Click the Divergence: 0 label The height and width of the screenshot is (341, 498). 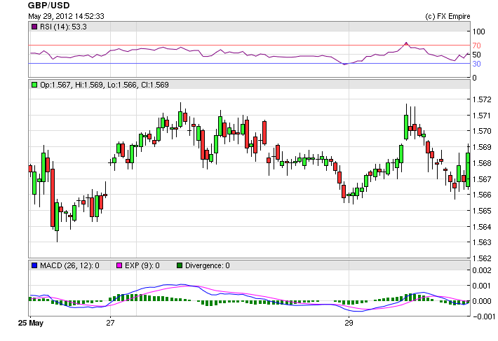tap(208, 265)
